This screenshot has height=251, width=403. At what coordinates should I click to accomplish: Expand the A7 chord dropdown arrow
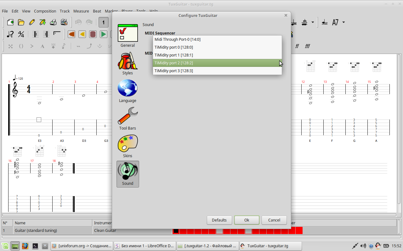[343, 22]
